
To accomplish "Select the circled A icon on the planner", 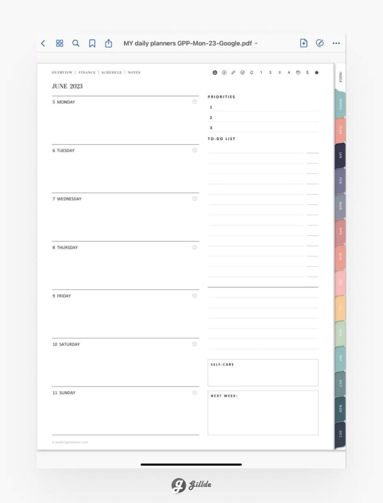I will (224, 72).
